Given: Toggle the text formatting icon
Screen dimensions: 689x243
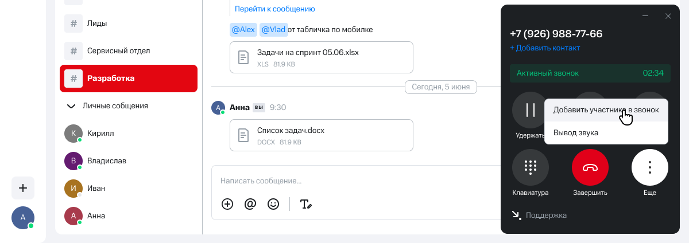Looking at the screenshot, I should point(305,203).
